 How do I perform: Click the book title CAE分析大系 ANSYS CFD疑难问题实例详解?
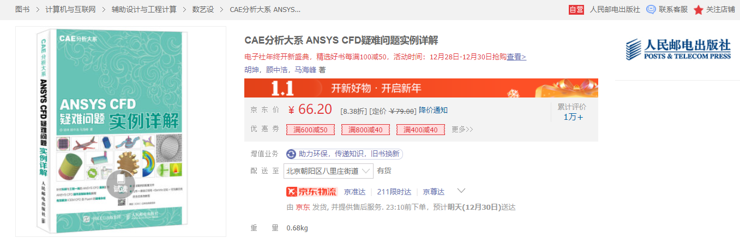341,41
